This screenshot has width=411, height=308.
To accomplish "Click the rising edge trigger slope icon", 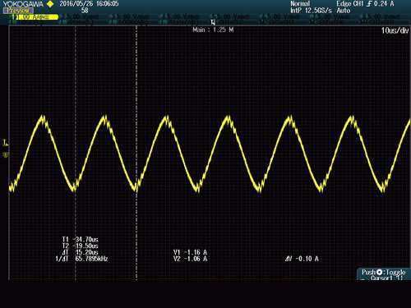I will click(369, 3).
